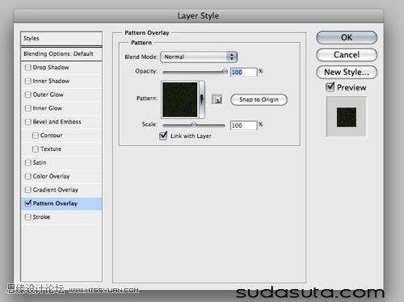Select the Drop Shadow label
Screen dimensions: 404x302
51,67
